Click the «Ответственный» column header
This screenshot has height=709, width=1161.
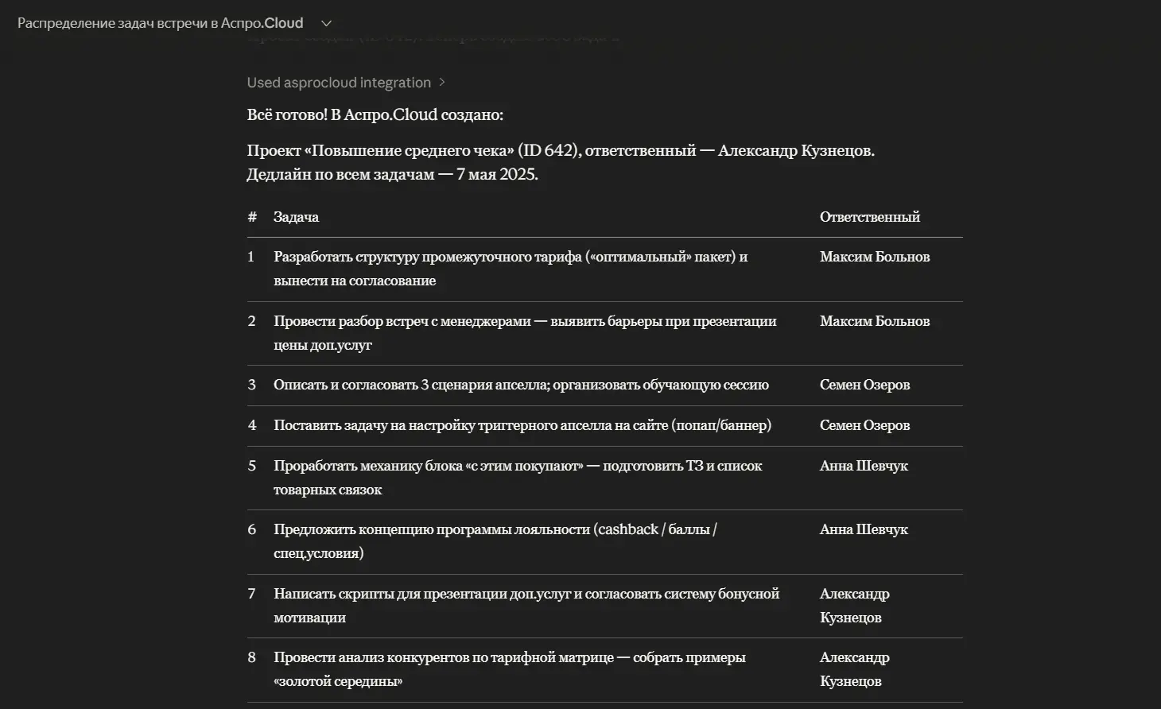(869, 217)
